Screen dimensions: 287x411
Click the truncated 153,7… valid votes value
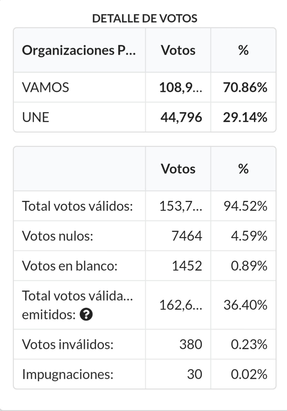pyautogui.click(x=180, y=206)
